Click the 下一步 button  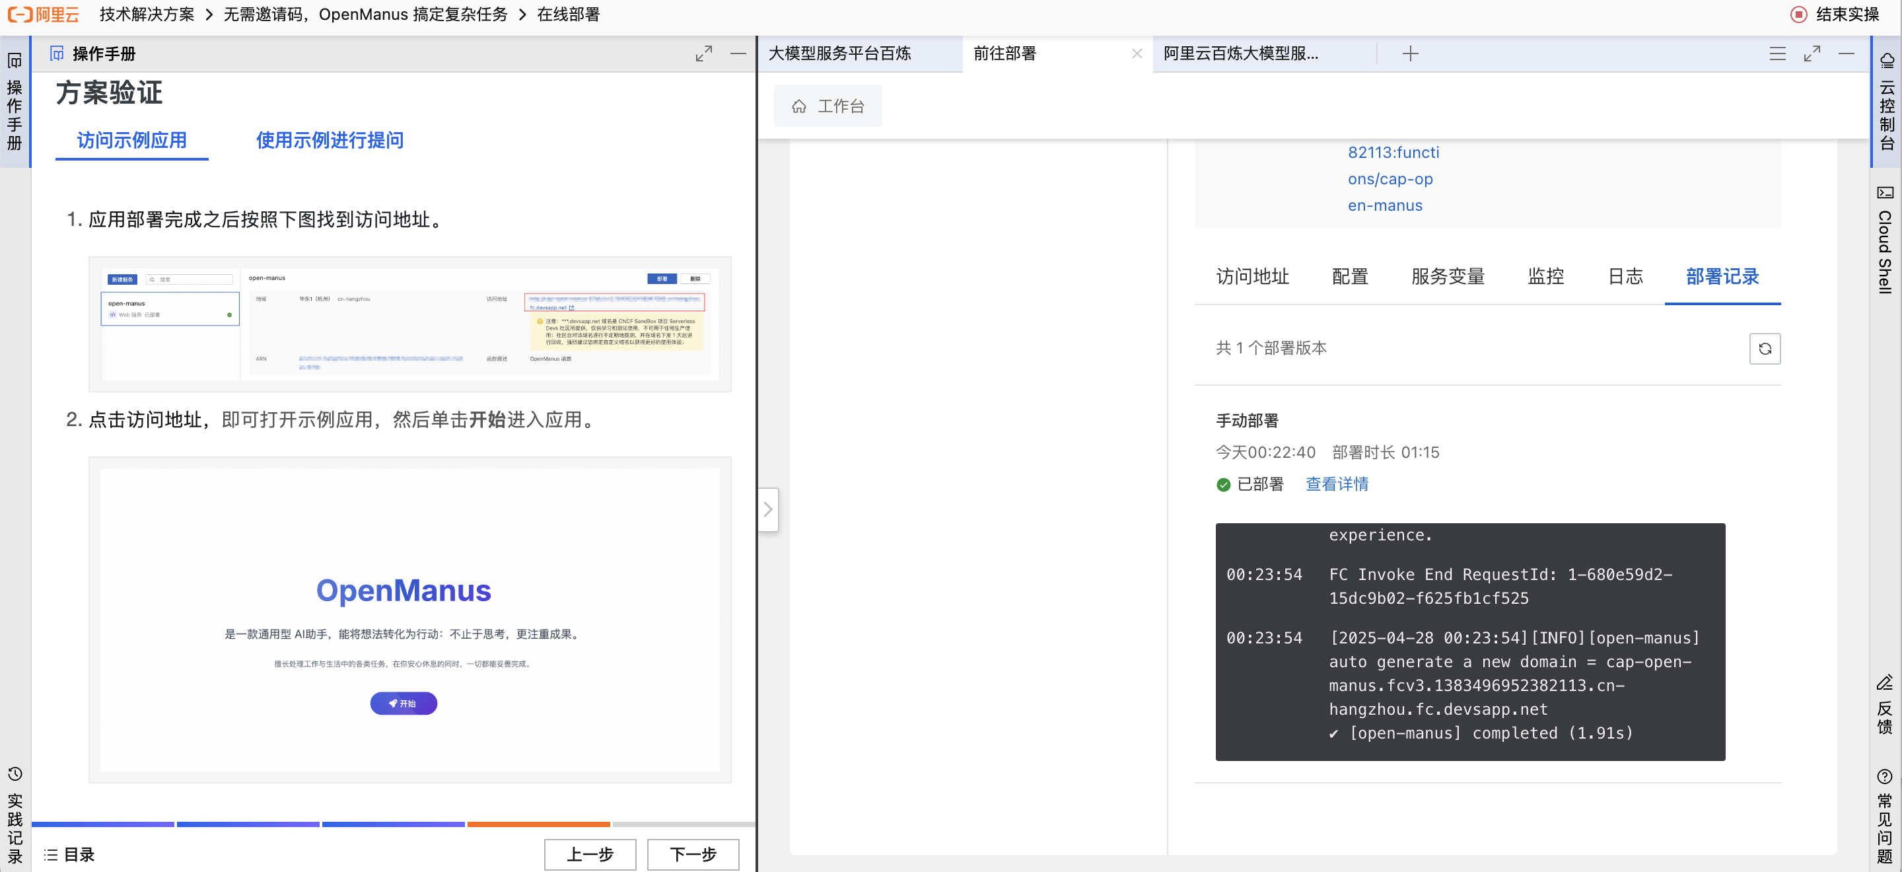pyautogui.click(x=693, y=854)
